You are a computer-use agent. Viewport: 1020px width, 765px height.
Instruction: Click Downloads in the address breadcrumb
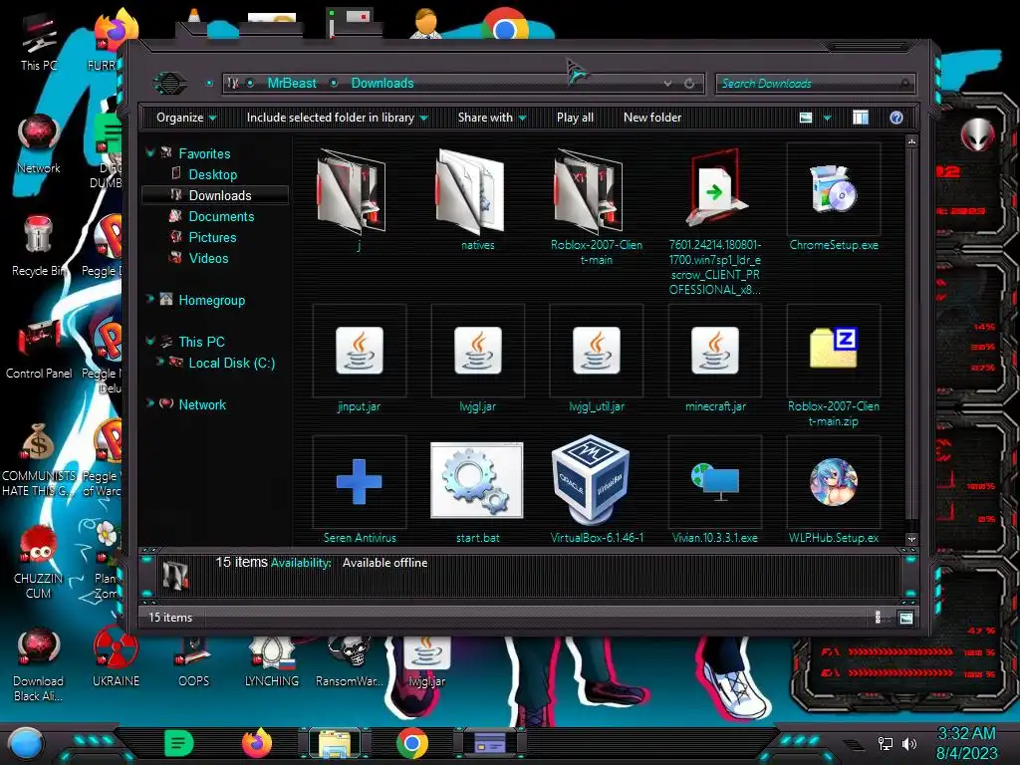tap(382, 84)
